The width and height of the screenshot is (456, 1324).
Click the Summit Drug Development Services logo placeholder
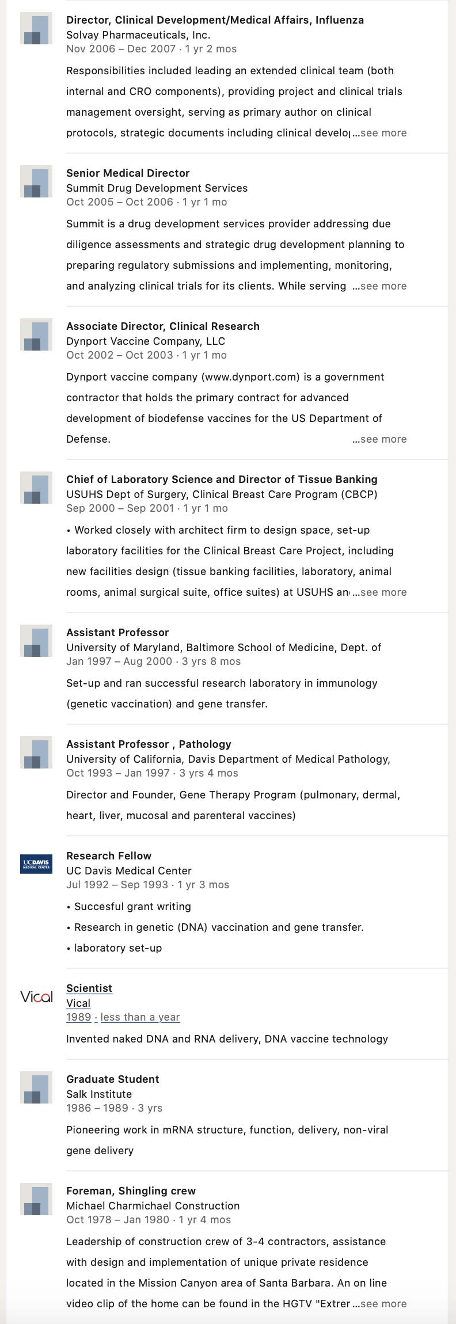click(36, 181)
